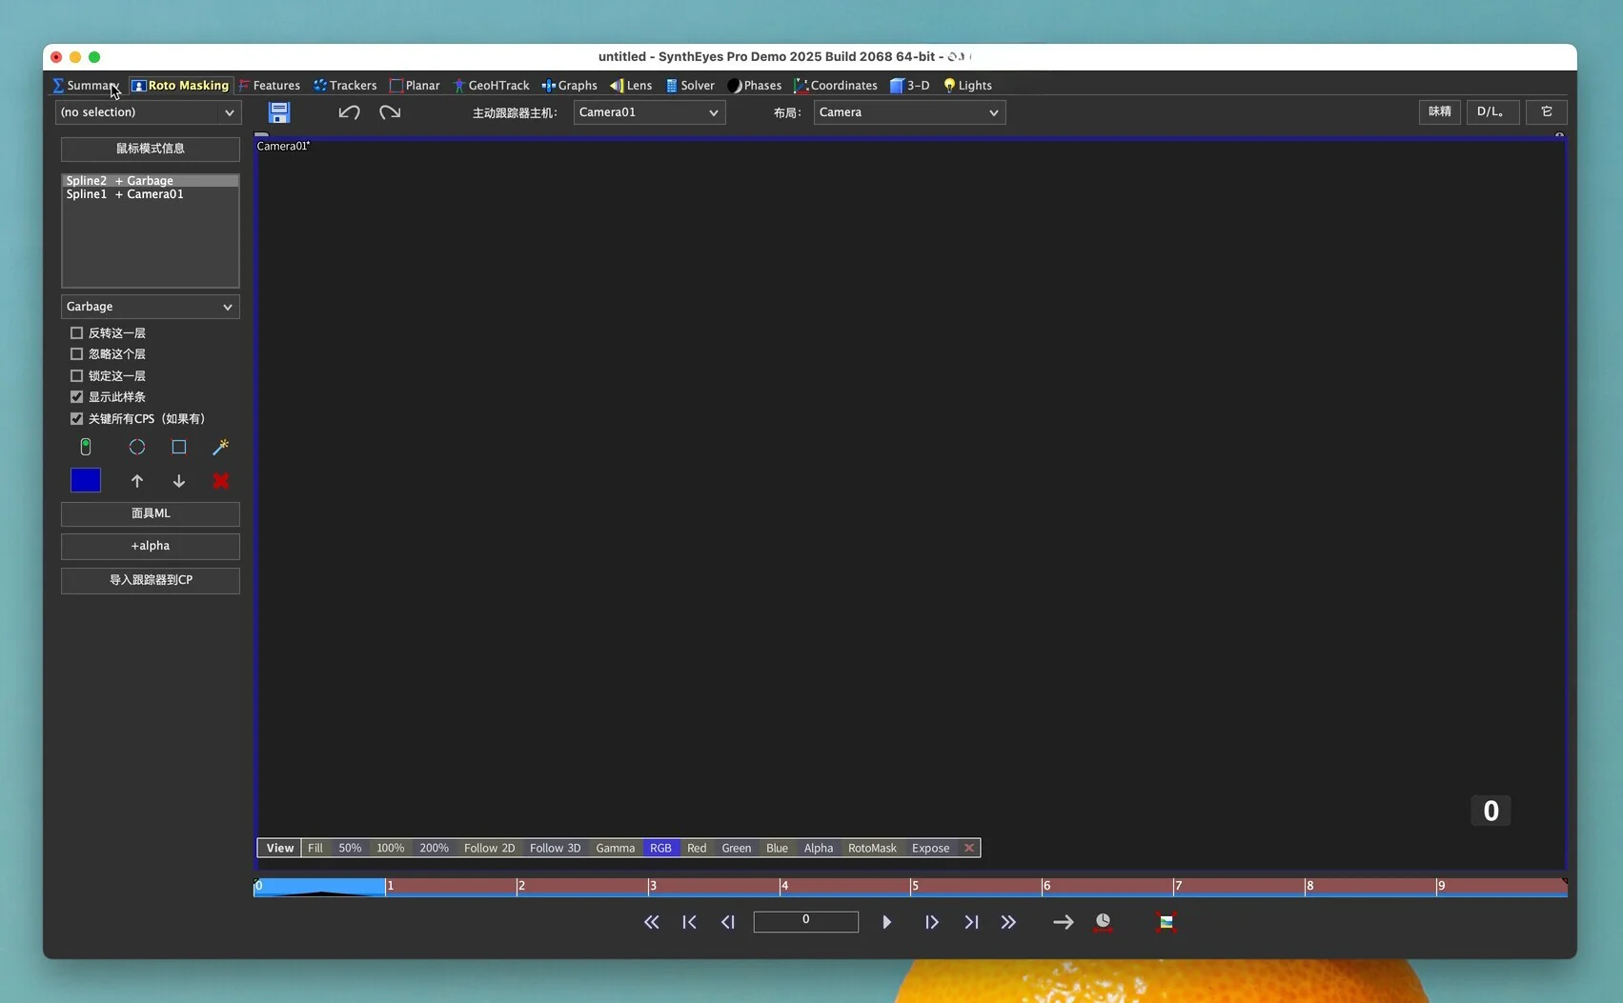Click the save file disk icon
Screen dimensions: 1623x1003
[278, 112]
